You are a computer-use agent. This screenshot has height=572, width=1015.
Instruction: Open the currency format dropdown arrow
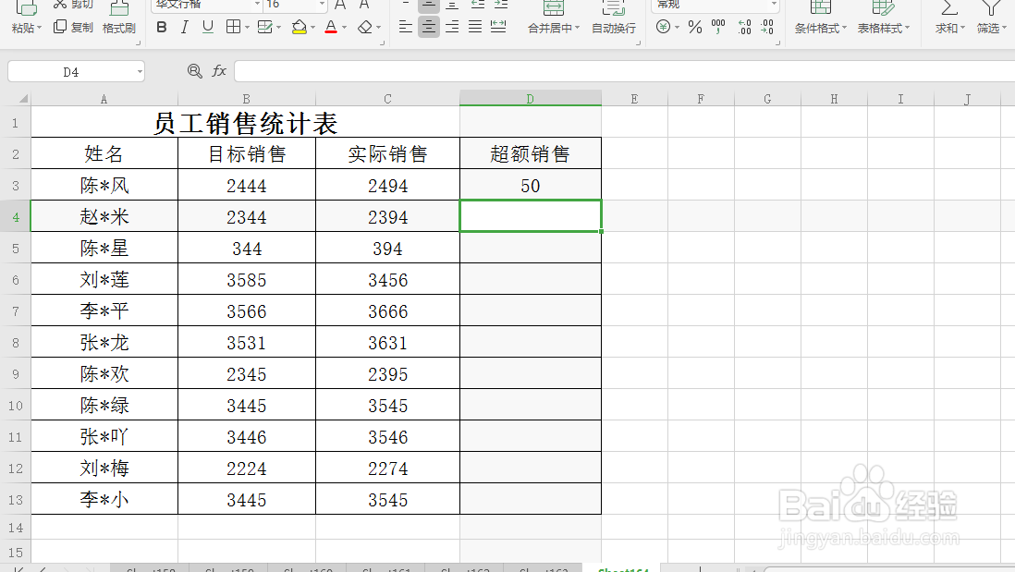tap(677, 28)
